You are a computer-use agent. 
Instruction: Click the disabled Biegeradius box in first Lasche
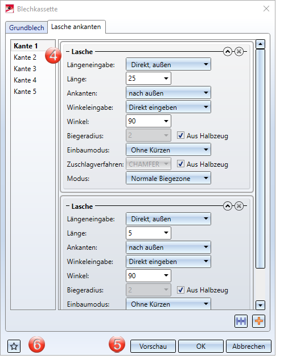149,135
